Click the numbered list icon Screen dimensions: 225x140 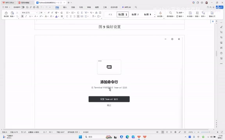(73, 12)
